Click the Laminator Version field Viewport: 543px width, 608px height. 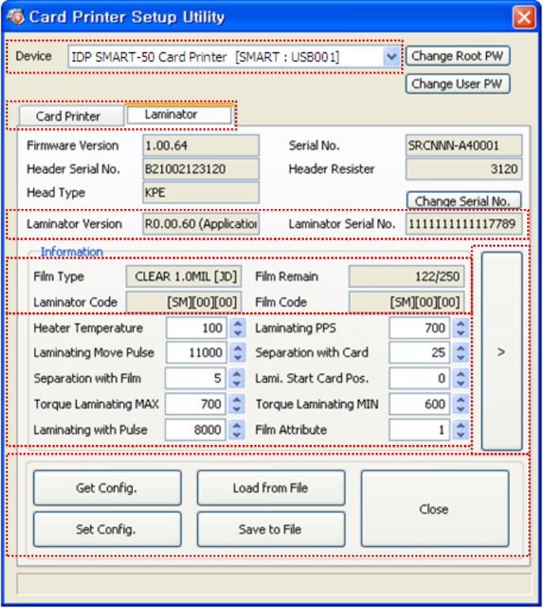tap(201, 224)
